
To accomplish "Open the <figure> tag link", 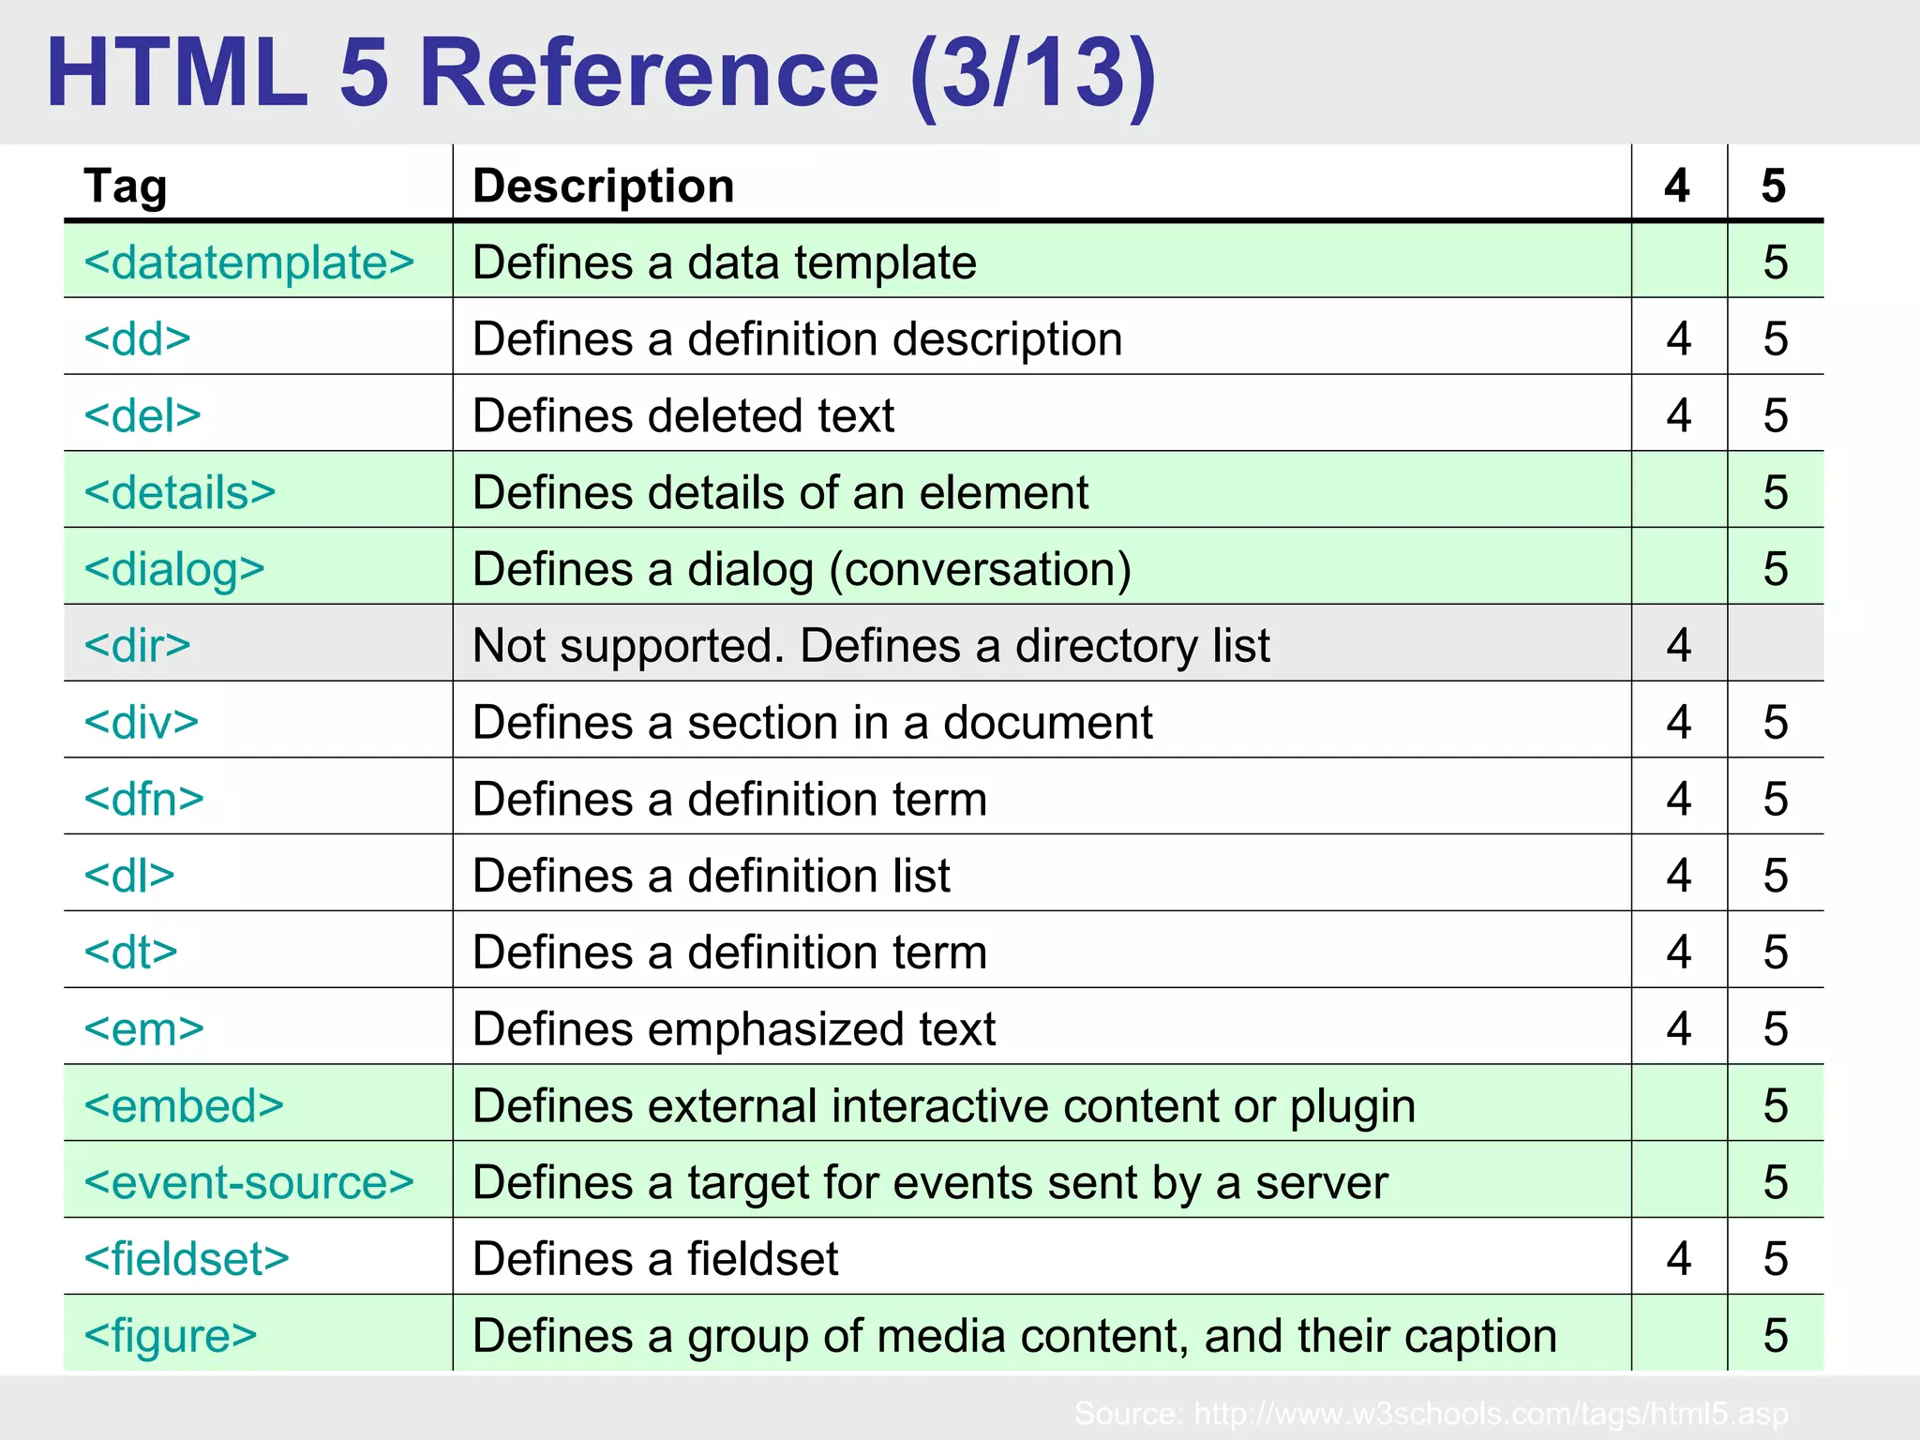I will 171,1337.
